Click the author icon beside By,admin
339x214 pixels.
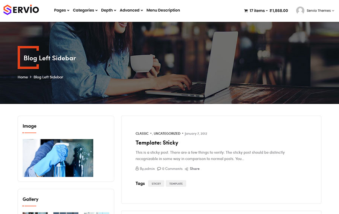pos(137,169)
